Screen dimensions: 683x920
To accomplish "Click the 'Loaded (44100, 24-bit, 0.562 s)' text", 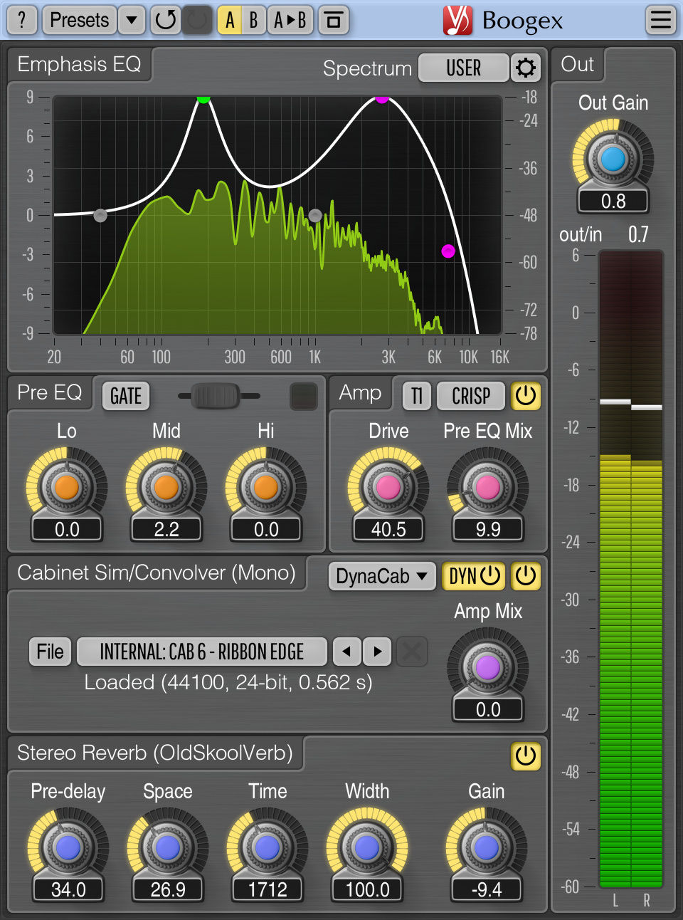I will [x=228, y=682].
